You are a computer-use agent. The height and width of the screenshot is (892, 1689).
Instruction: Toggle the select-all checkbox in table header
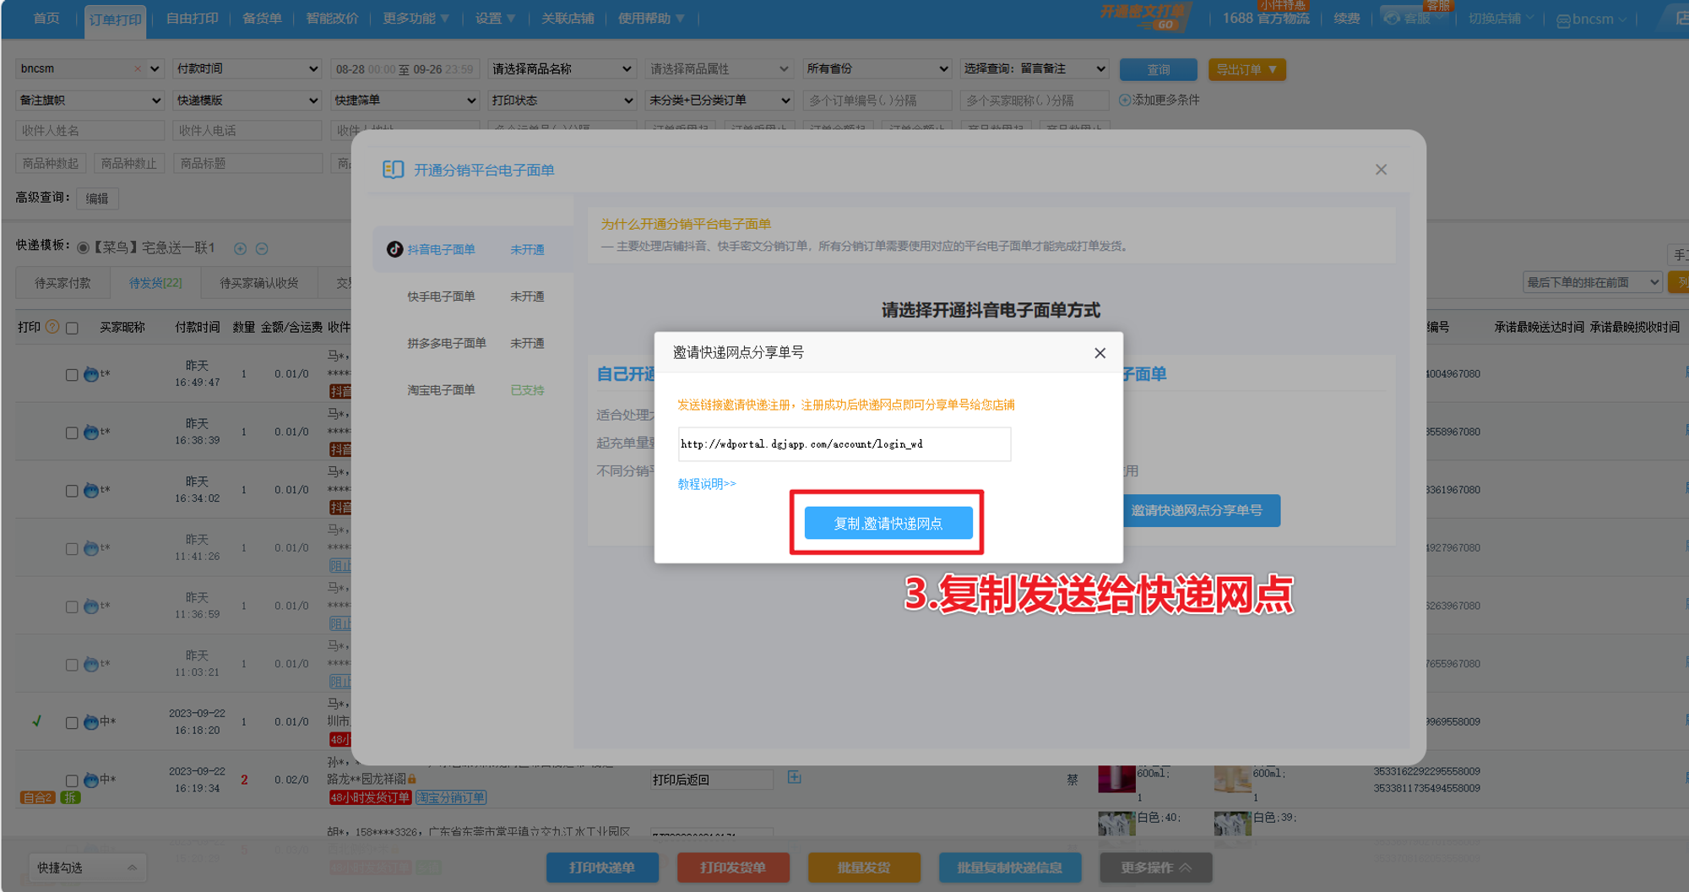[x=72, y=328]
